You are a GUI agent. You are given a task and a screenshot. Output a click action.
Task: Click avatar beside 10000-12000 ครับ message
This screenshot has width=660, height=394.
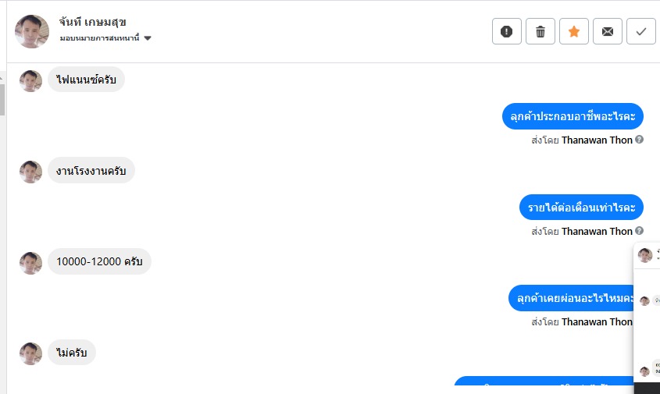point(30,262)
